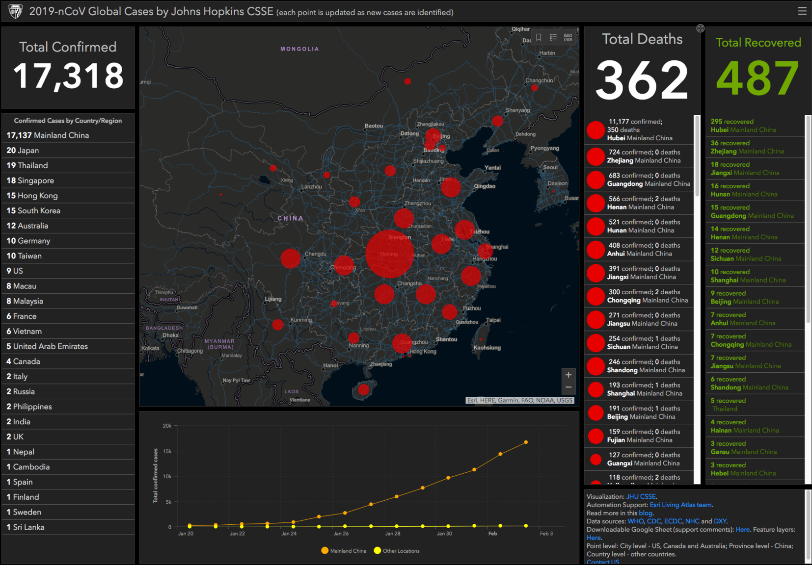Select Guangdong 683 confirmed row

coord(639,180)
